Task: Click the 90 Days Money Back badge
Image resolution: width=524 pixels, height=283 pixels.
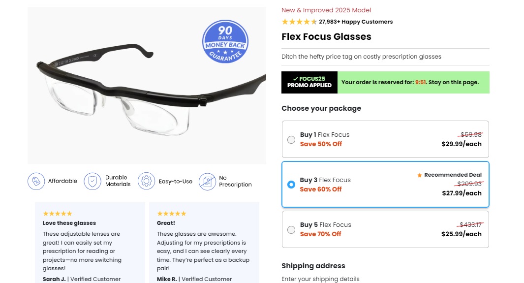Action: click(225, 41)
